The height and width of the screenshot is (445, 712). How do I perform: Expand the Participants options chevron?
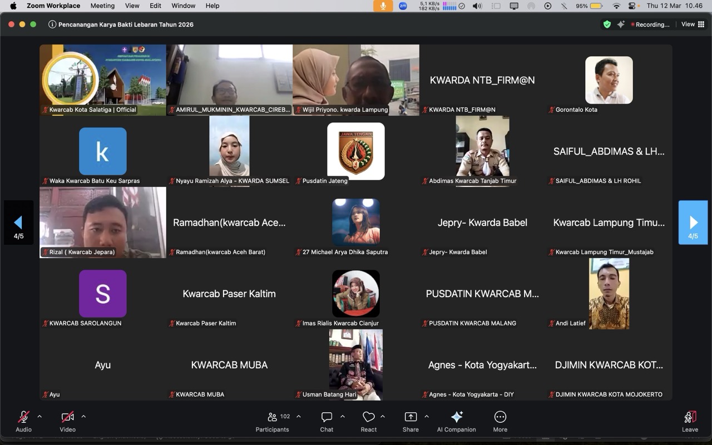(299, 416)
